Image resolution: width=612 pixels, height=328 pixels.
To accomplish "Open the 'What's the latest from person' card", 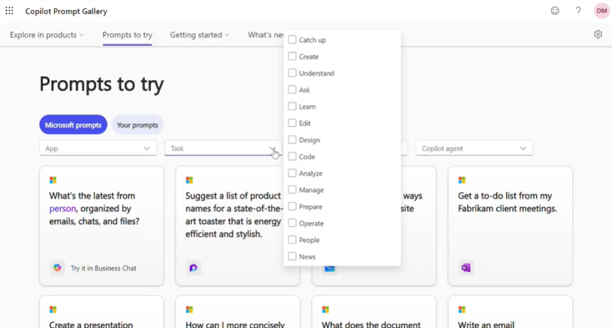I will pos(102,226).
